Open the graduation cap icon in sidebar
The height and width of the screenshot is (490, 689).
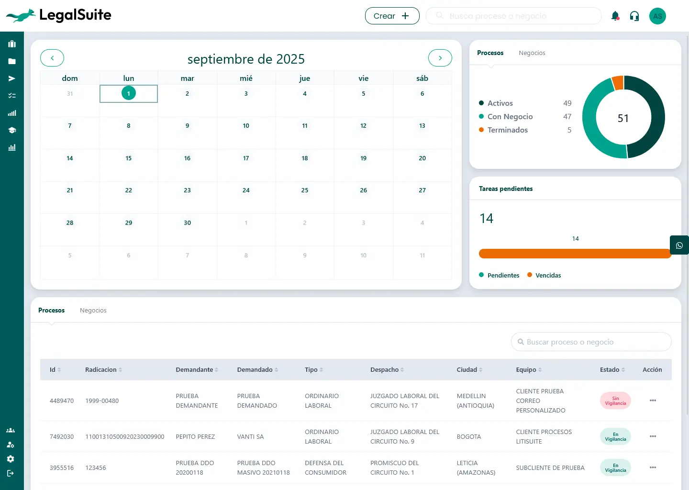tap(12, 130)
